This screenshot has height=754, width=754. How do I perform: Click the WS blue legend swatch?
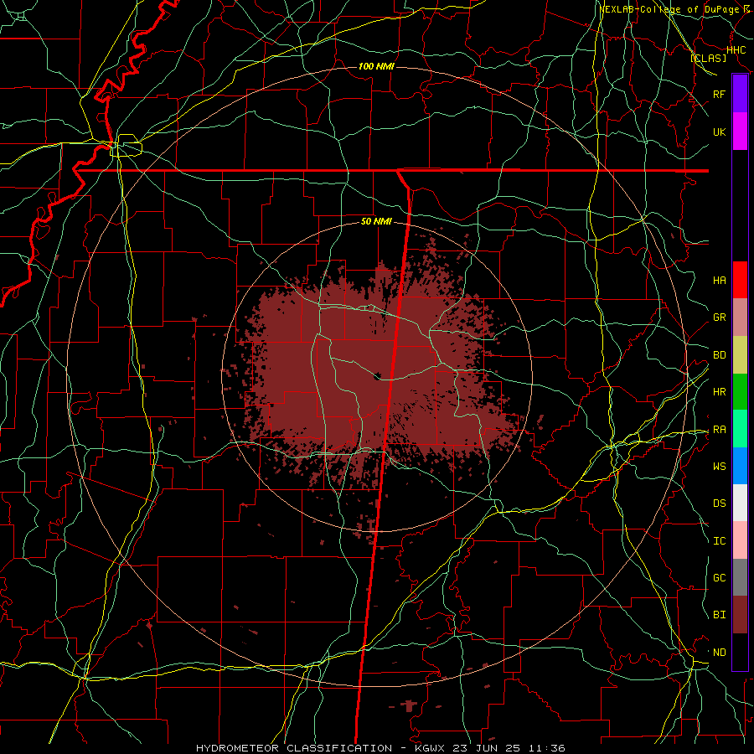tap(740, 466)
